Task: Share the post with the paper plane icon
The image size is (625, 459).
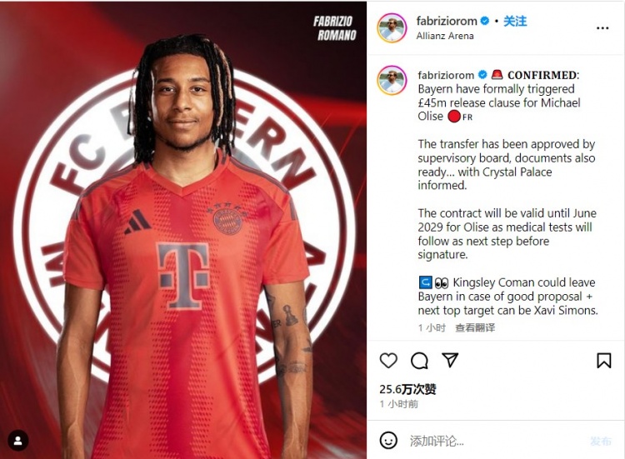Action: point(450,360)
